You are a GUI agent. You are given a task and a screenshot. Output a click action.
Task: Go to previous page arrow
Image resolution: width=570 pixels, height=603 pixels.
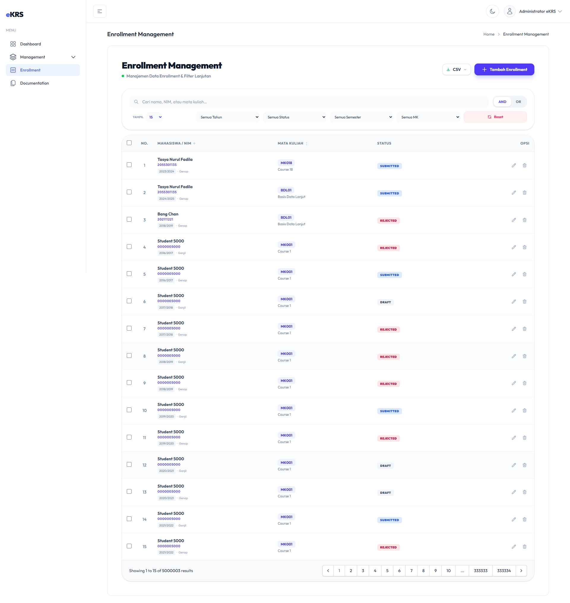328,571
